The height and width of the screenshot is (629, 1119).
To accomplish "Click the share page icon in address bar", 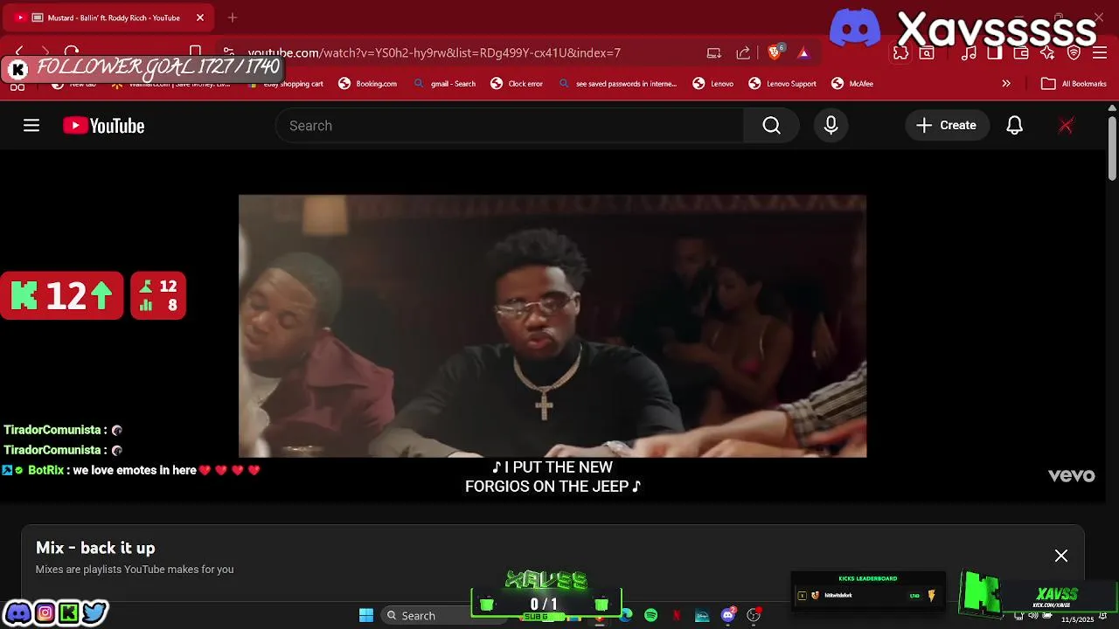I will (x=743, y=52).
